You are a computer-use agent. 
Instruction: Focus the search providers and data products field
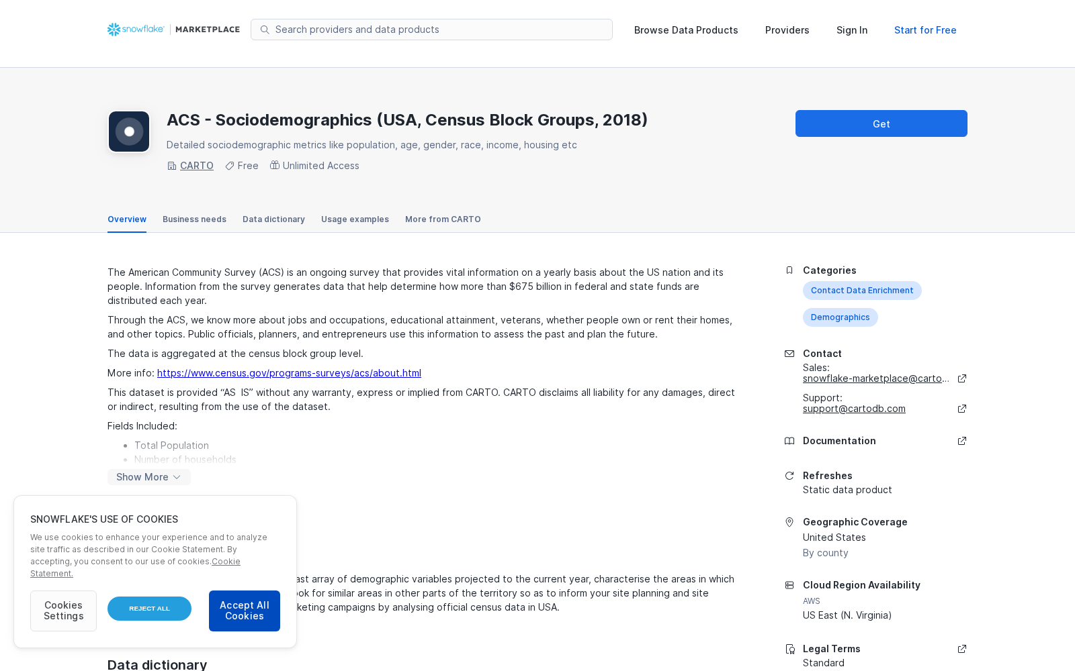(x=431, y=30)
